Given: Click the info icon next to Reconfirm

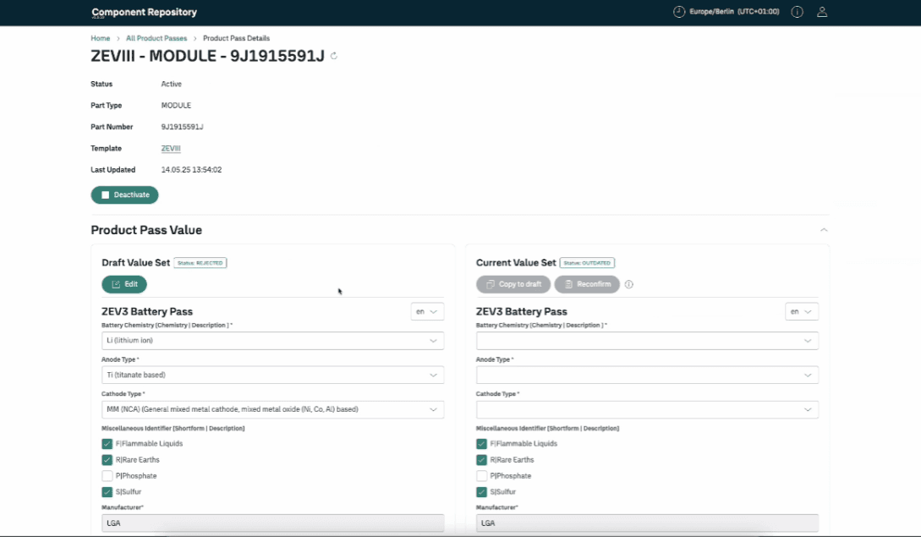Looking at the screenshot, I should pos(628,284).
